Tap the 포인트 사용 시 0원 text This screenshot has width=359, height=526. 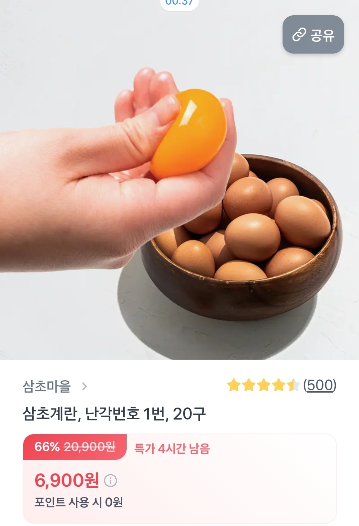pyautogui.click(x=79, y=502)
